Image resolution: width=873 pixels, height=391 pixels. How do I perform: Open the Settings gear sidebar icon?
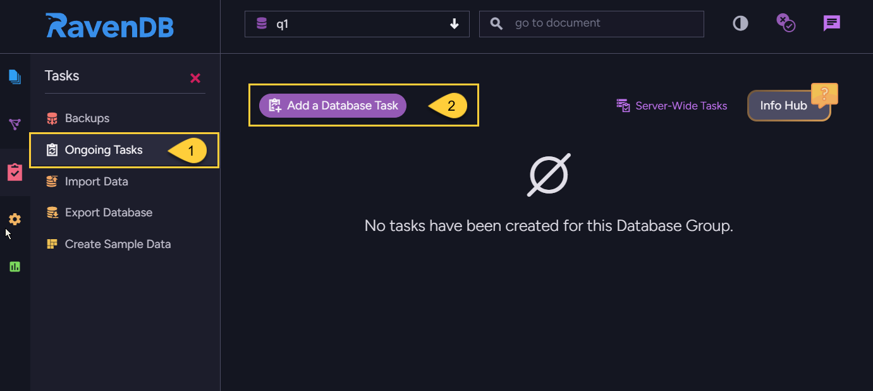pos(15,219)
